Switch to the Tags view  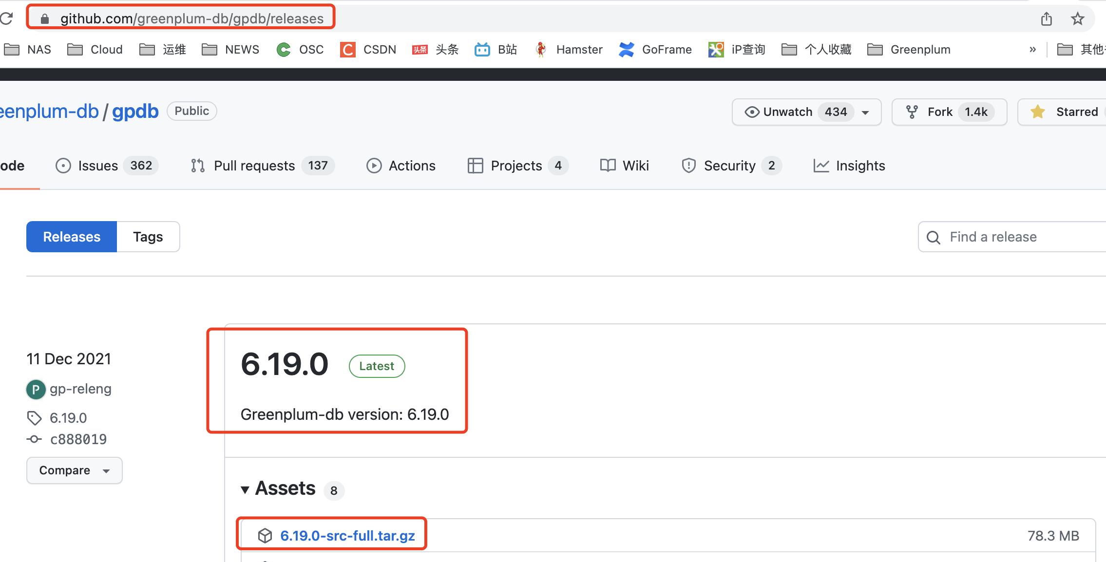click(148, 237)
